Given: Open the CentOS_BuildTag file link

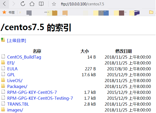Looking at the screenshot, I should pyautogui.click(x=24, y=57).
